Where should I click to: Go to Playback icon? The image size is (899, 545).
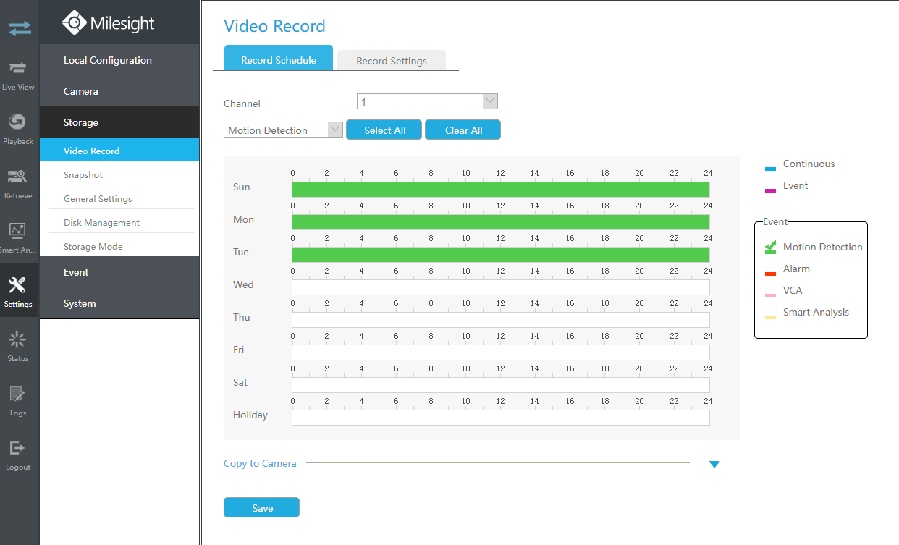[18, 122]
